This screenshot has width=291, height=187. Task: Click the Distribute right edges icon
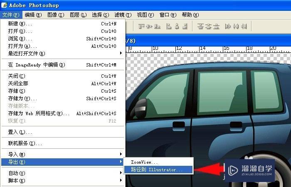[244, 27]
